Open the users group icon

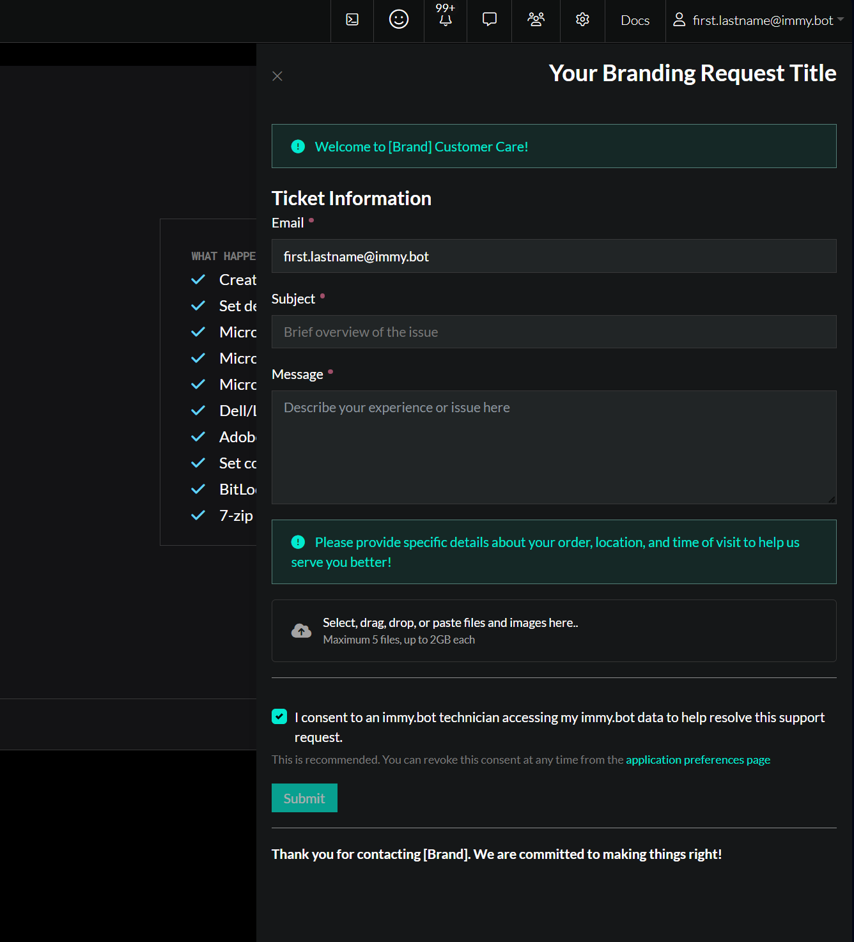536,20
